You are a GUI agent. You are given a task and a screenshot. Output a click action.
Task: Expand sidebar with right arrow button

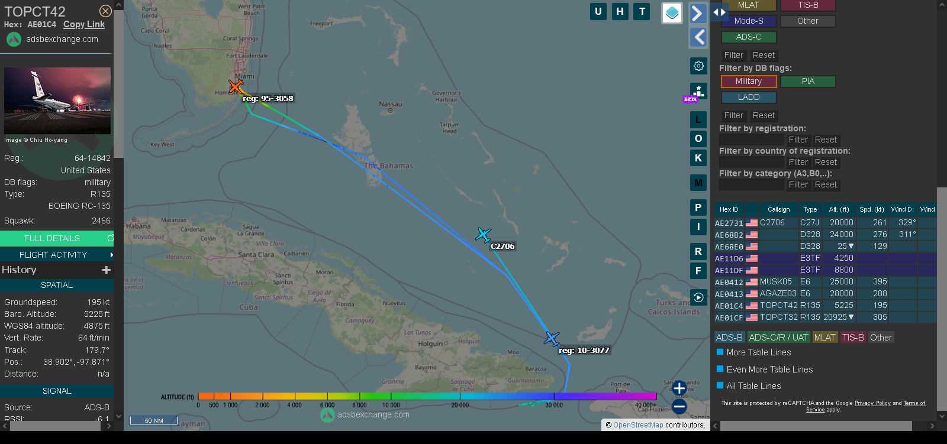tap(698, 13)
